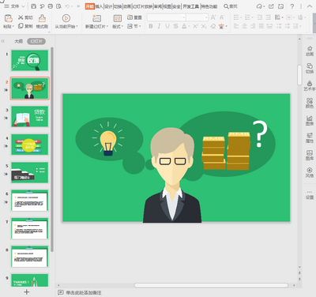The height and width of the screenshot is (297, 316).
Task: Click the Paste clipboard icon
Action: coord(9,18)
